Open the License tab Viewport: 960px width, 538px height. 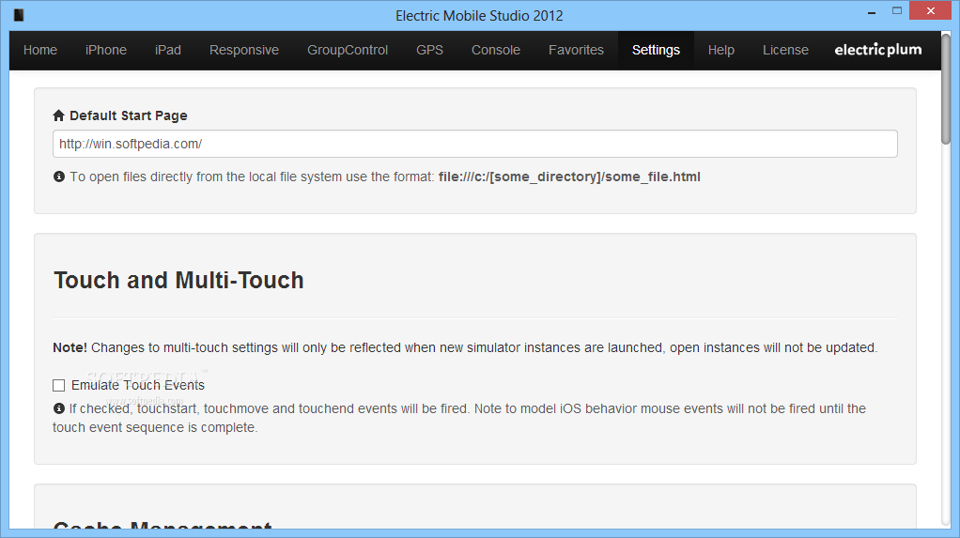[785, 50]
